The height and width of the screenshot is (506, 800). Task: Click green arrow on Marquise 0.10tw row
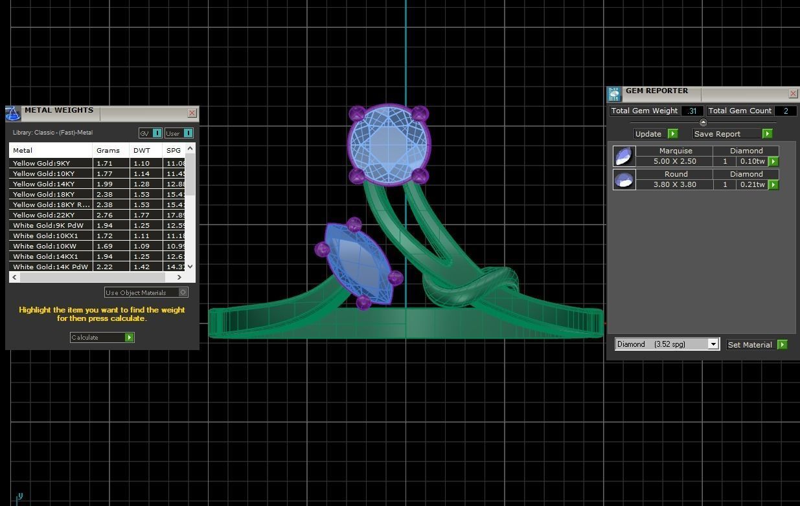click(773, 162)
